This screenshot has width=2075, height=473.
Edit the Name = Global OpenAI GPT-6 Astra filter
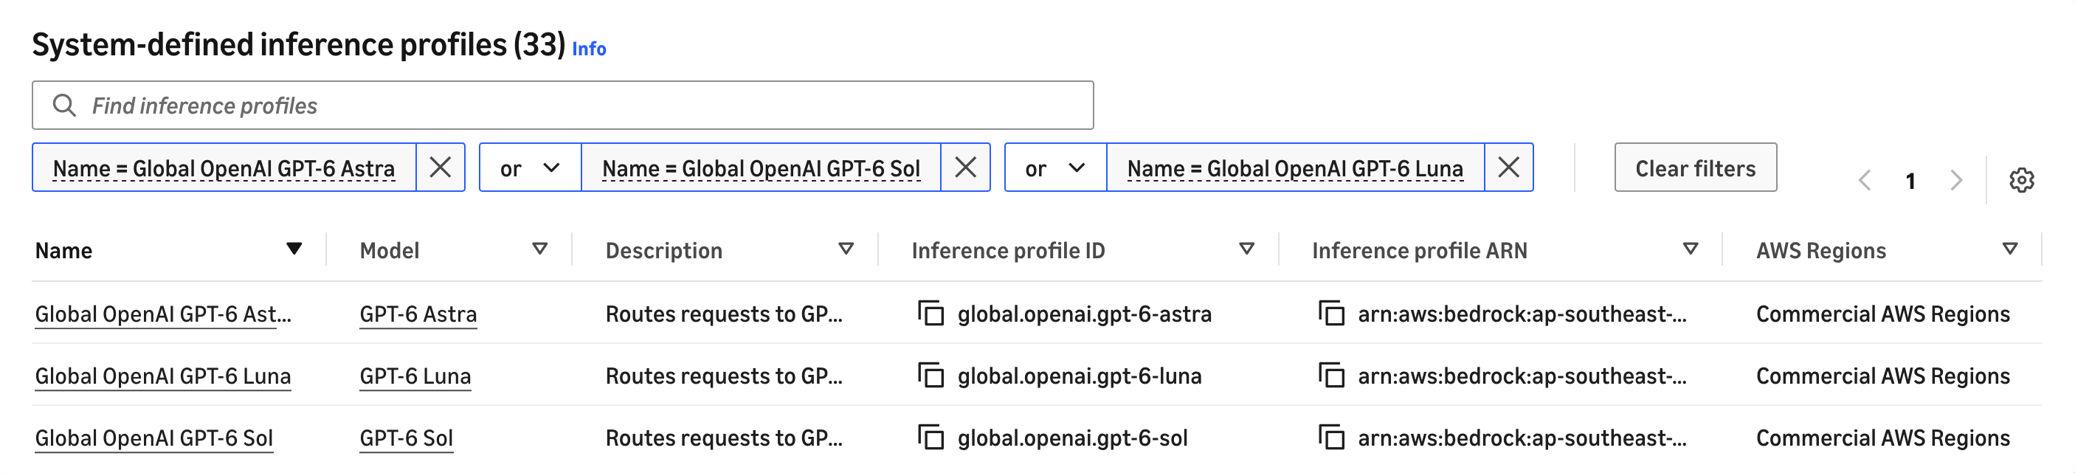click(x=224, y=168)
